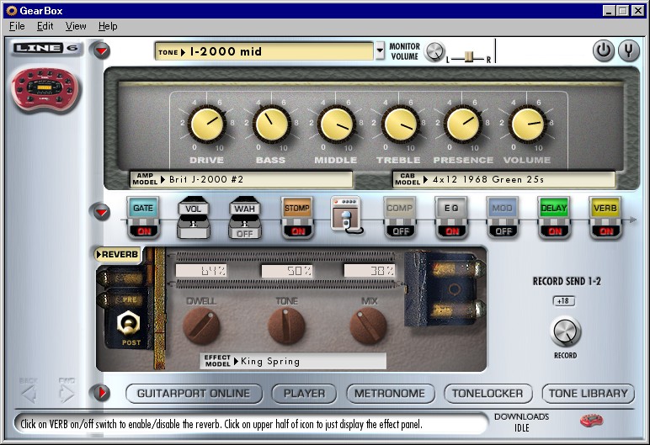This screenshot has width=650, height=445.
Task: Open the VERB effect panel icon
Action: click(x=605, y=208)
